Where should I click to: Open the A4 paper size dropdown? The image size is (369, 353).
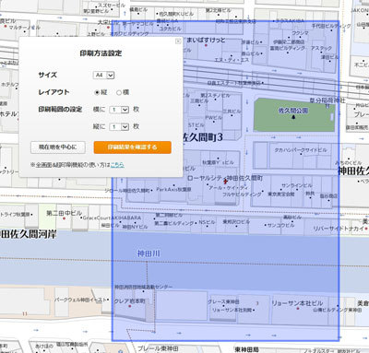[x=104, y=75]
